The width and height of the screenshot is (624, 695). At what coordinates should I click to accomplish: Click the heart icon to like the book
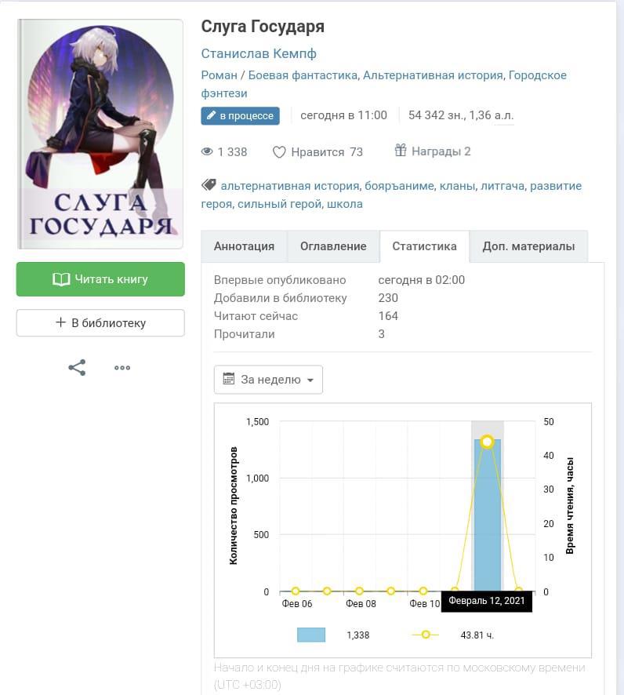279,152
